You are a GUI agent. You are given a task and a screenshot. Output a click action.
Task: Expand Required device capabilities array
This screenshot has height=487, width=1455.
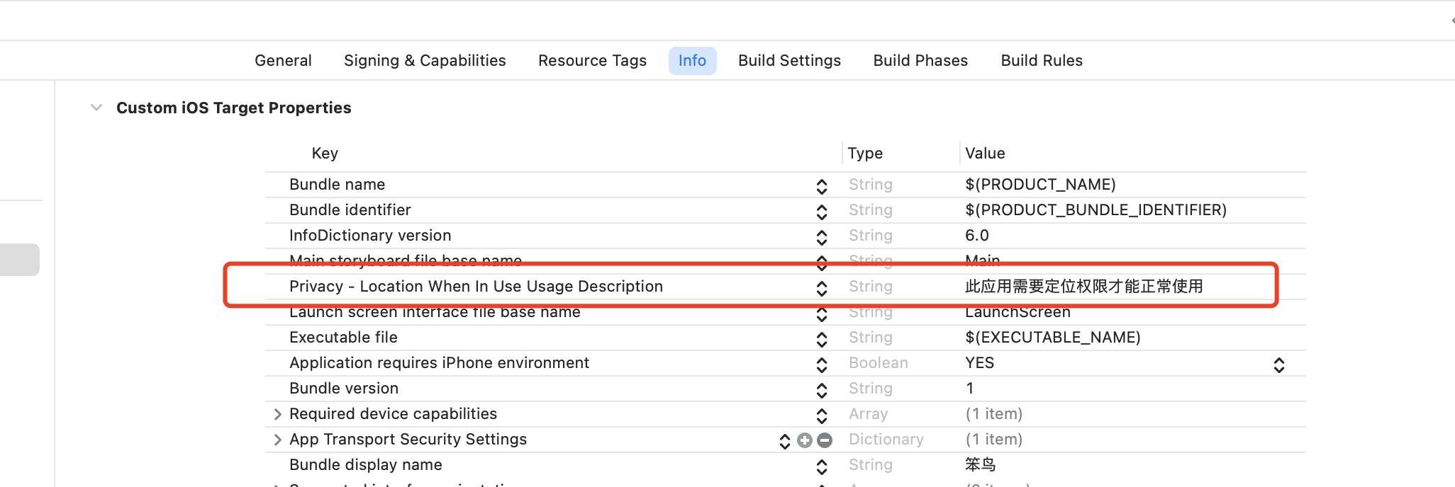(x=277, y=414)
